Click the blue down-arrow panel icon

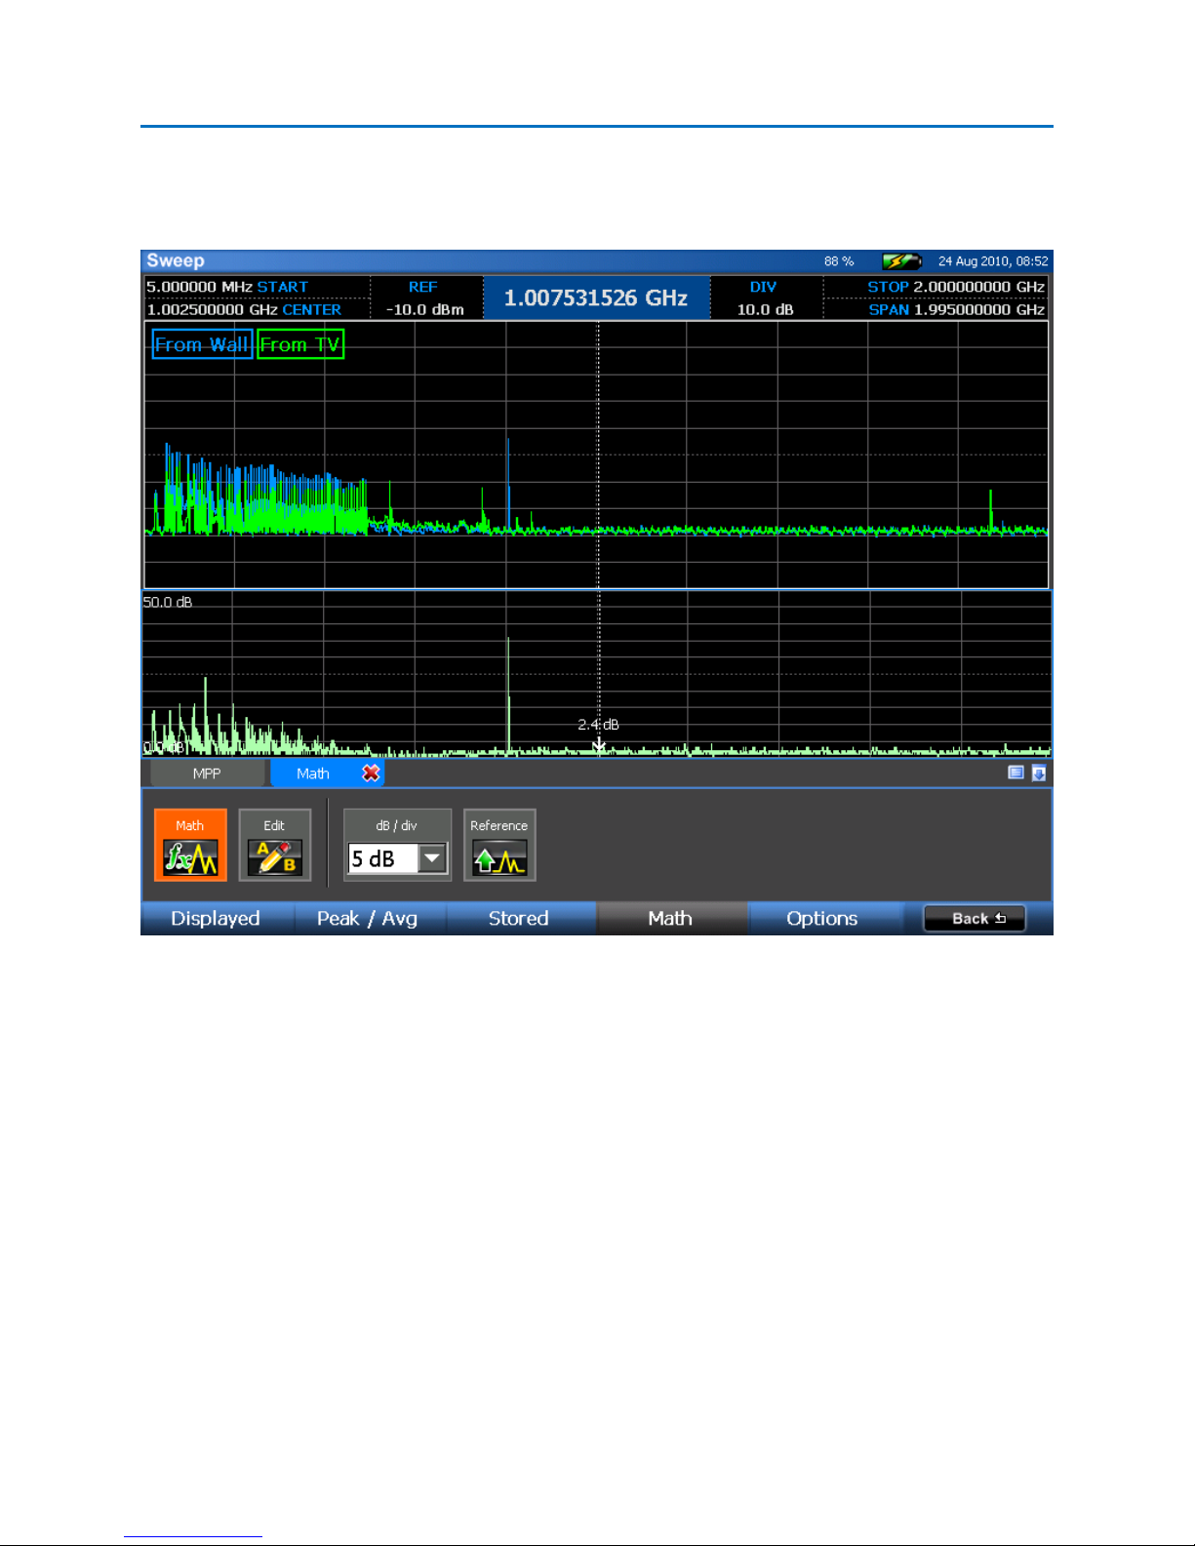point(1039,773)
